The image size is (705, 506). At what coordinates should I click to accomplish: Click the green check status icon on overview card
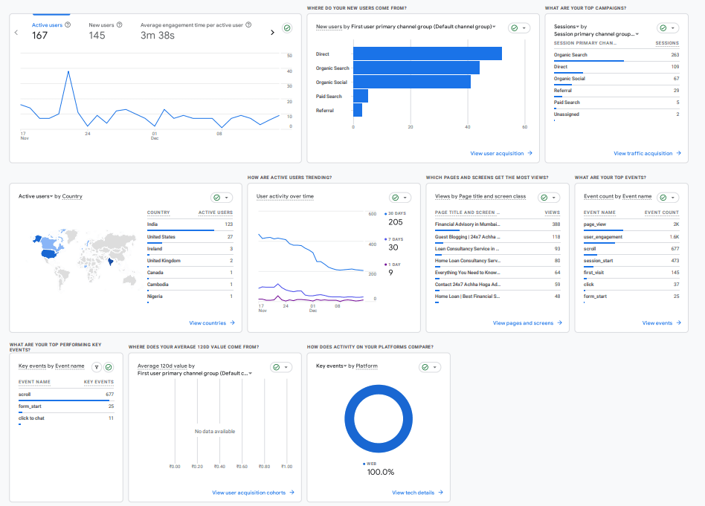(x=287, y=28)
